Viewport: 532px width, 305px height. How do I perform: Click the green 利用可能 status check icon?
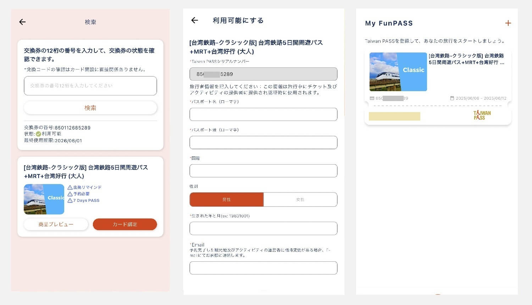coord(38,134)
